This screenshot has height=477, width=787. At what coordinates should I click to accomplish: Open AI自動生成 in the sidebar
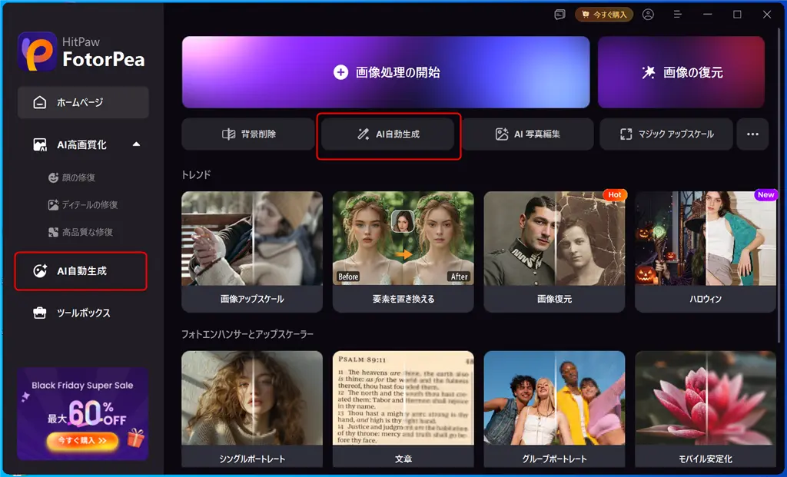coord(71,271)
